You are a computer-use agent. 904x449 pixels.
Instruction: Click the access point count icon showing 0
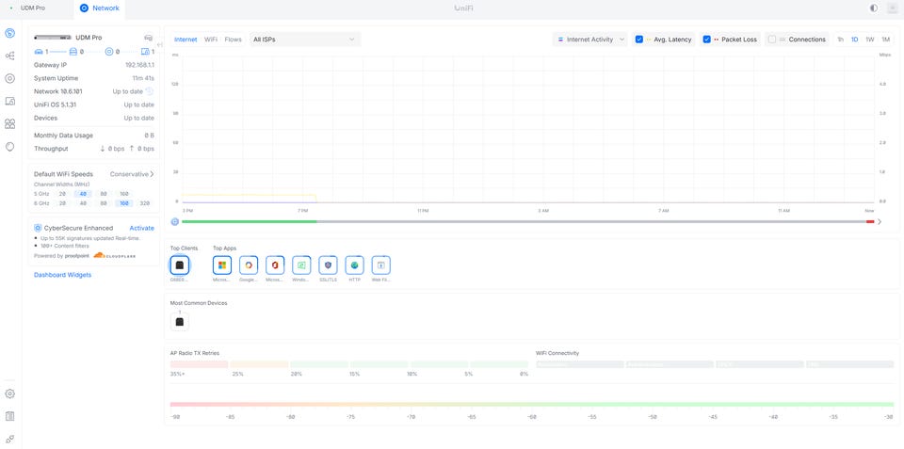tap(109, 51)
